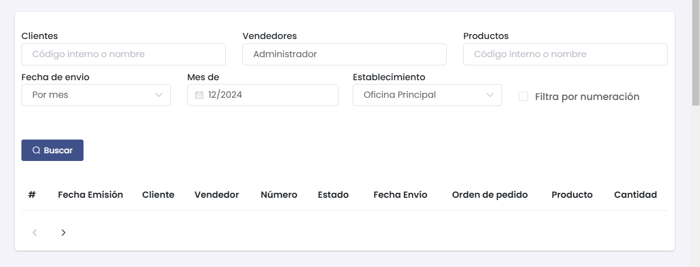Click the Cliente column header
This screenshot has height=267, width=700.
(158, 194)
